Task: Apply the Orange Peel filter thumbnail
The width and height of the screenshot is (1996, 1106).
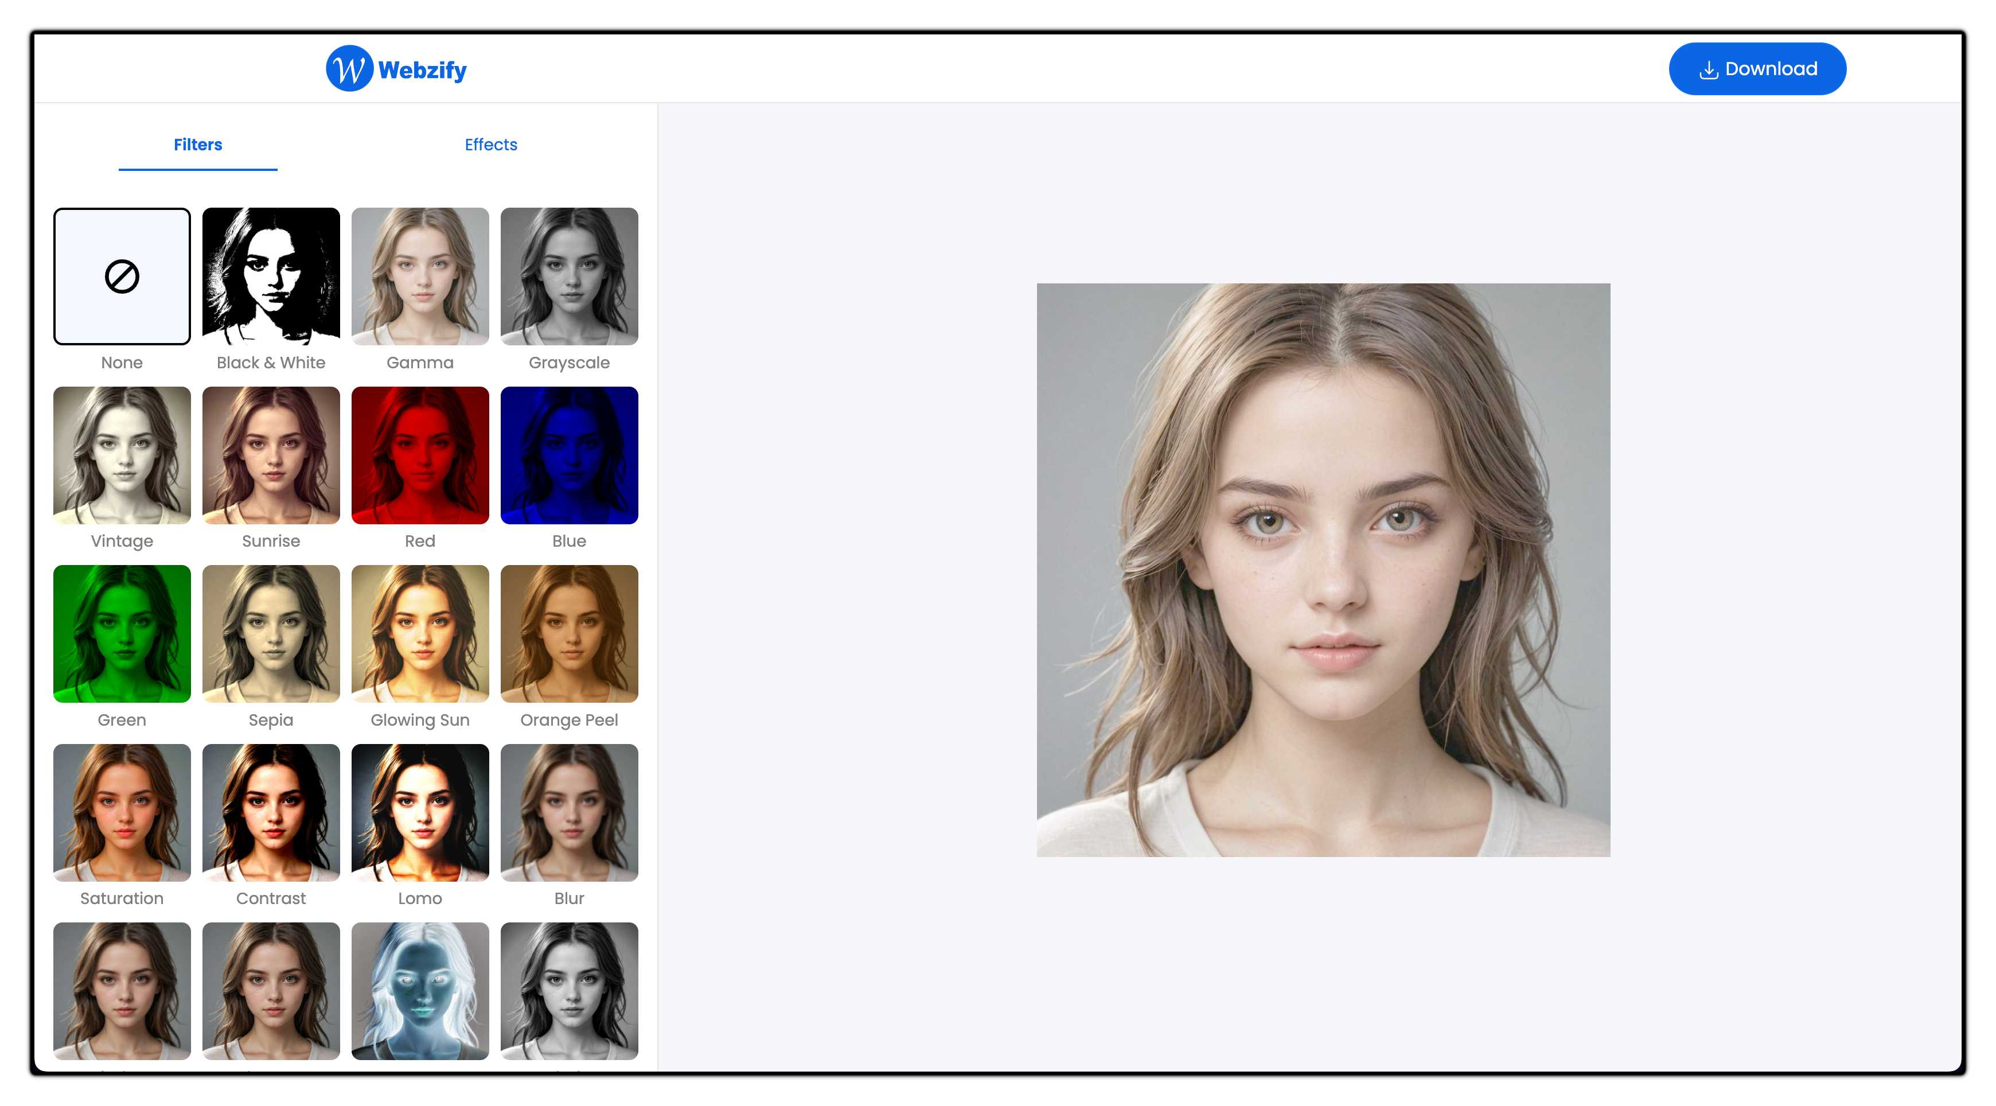Action: coord(569,633)
